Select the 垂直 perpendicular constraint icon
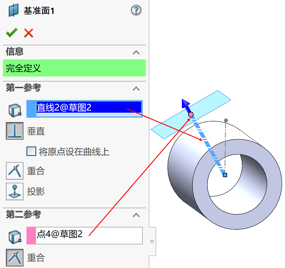Image resolution: width=285 pixels, height=268 pixels. click(x=15, y=131)
